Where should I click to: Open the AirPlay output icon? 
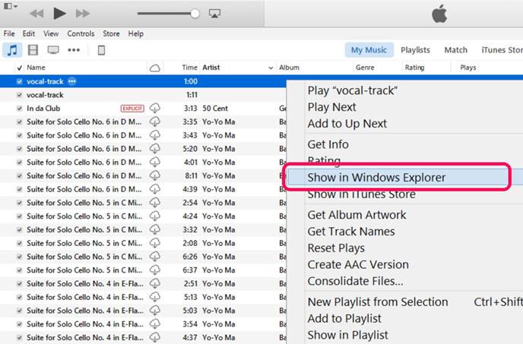point(214,14)
